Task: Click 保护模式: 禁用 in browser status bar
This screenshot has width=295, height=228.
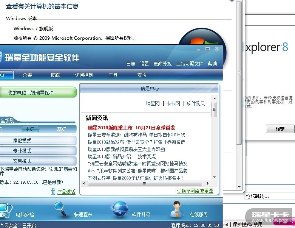Action: [x=247, y=225]
